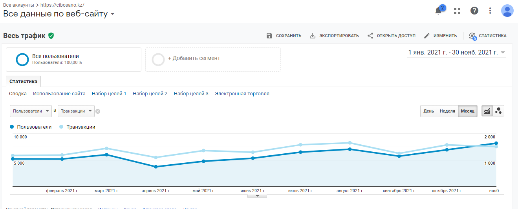Click the СОХРАНИТЬ button

(284, 36)
